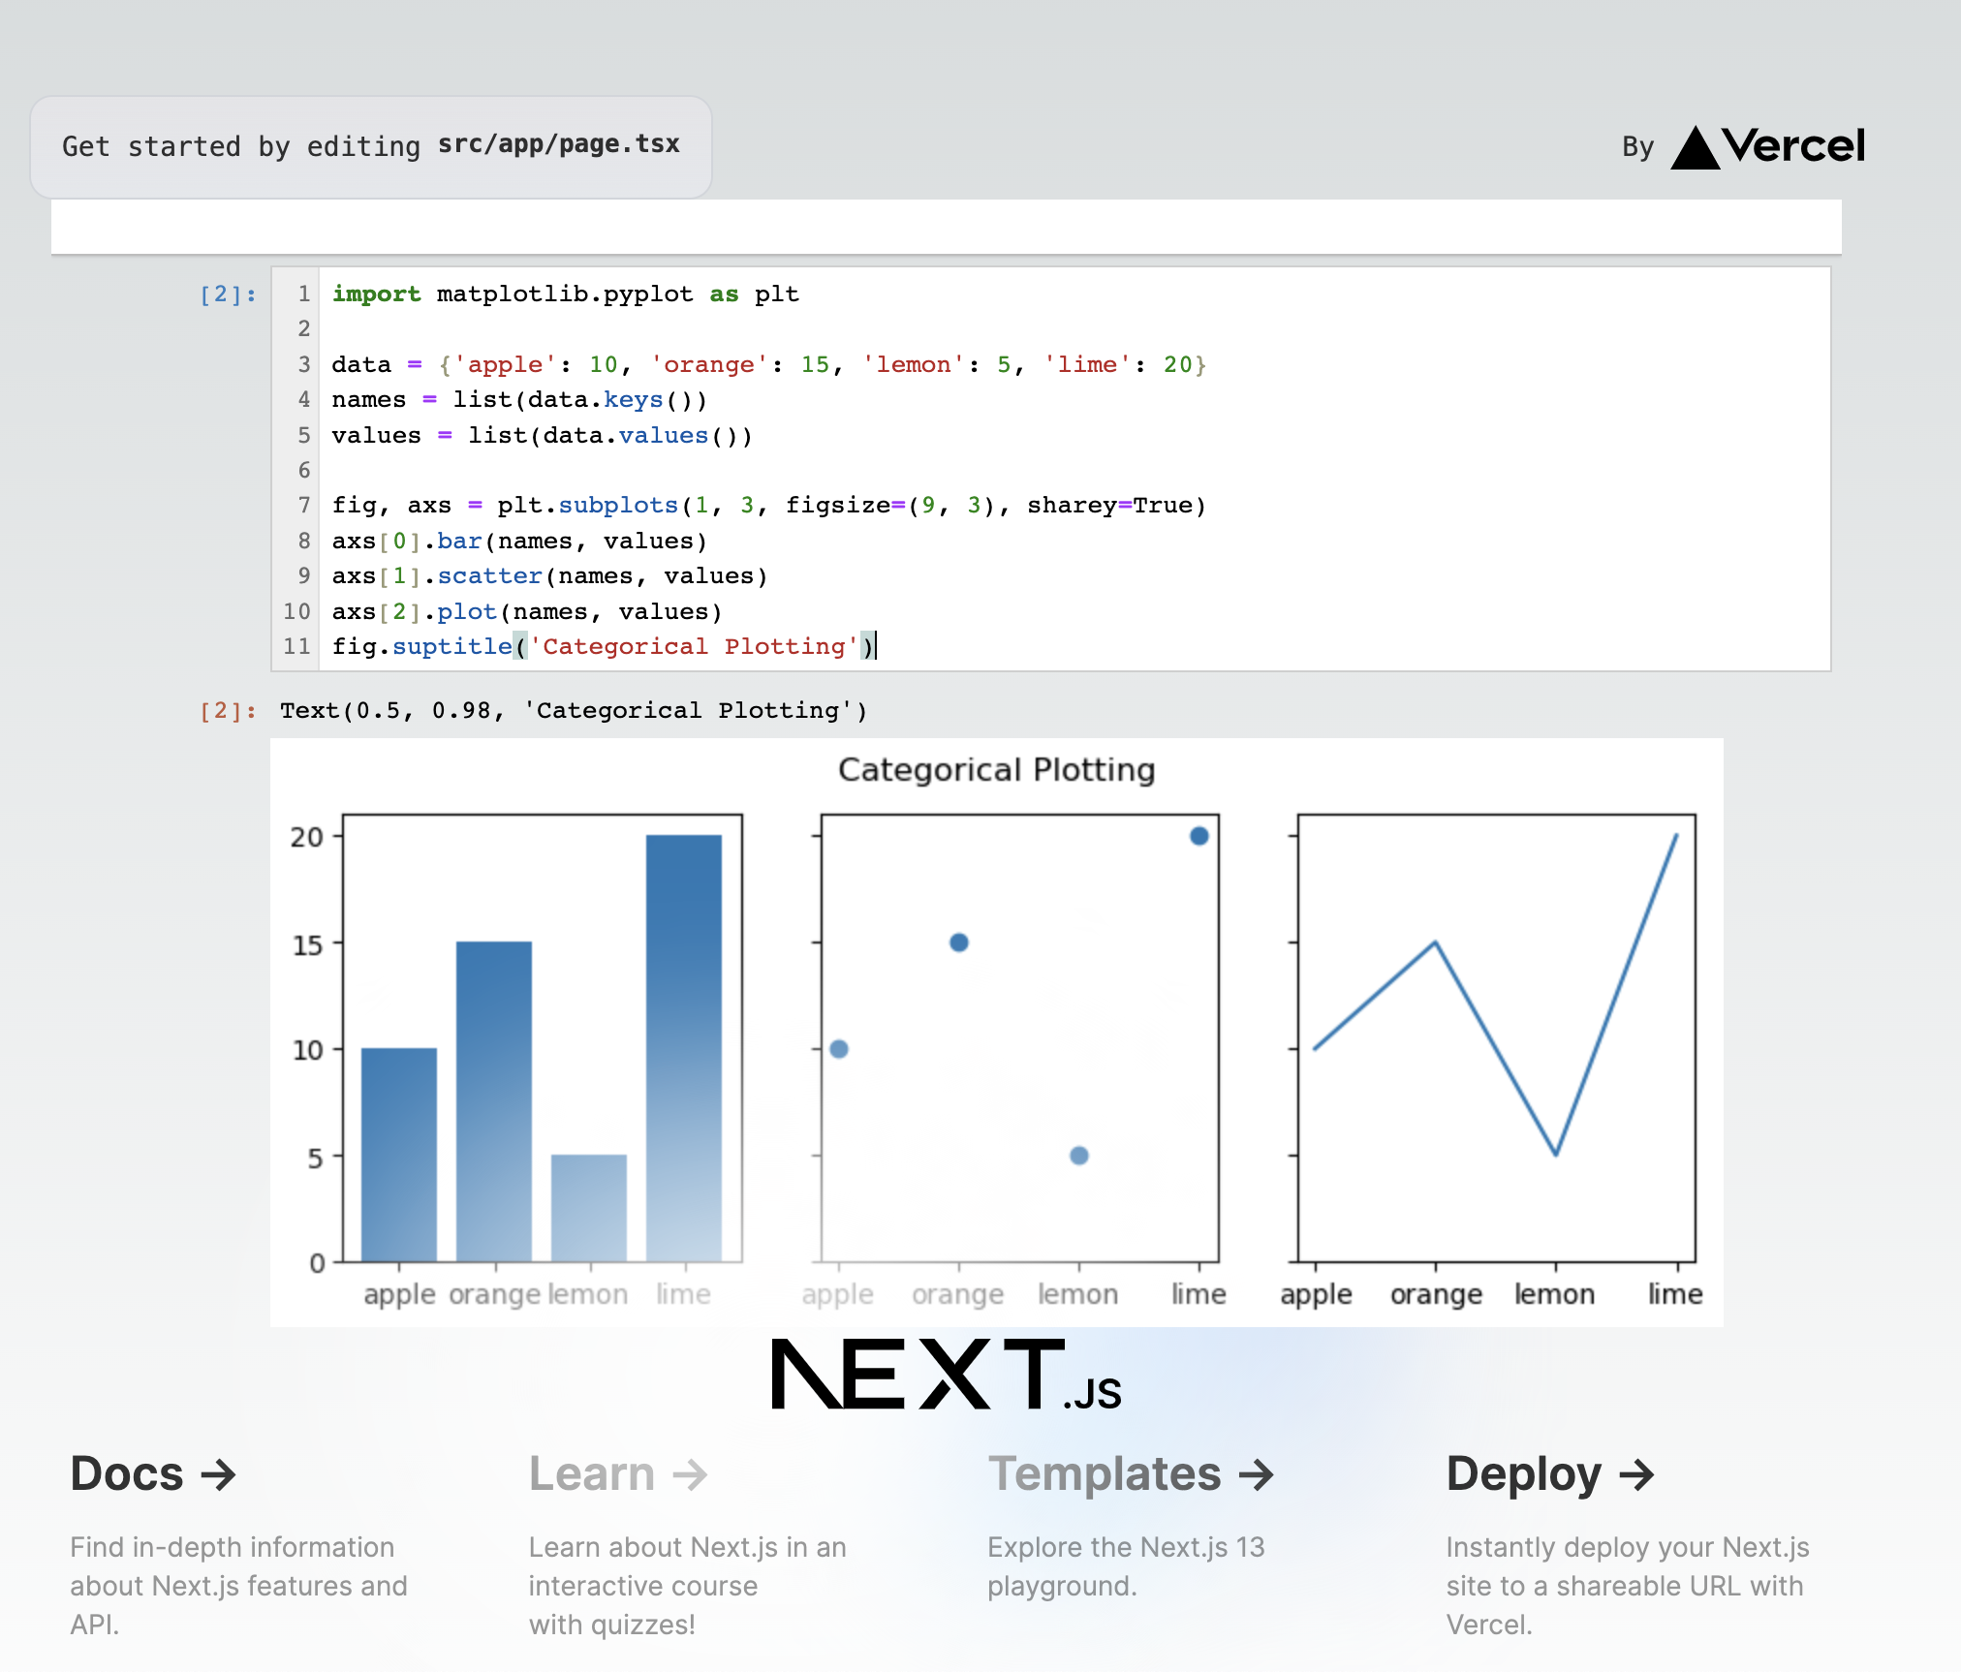Click the tallest lime bar in the chart
The image size is (1961, 1672).
(684, 1046)
